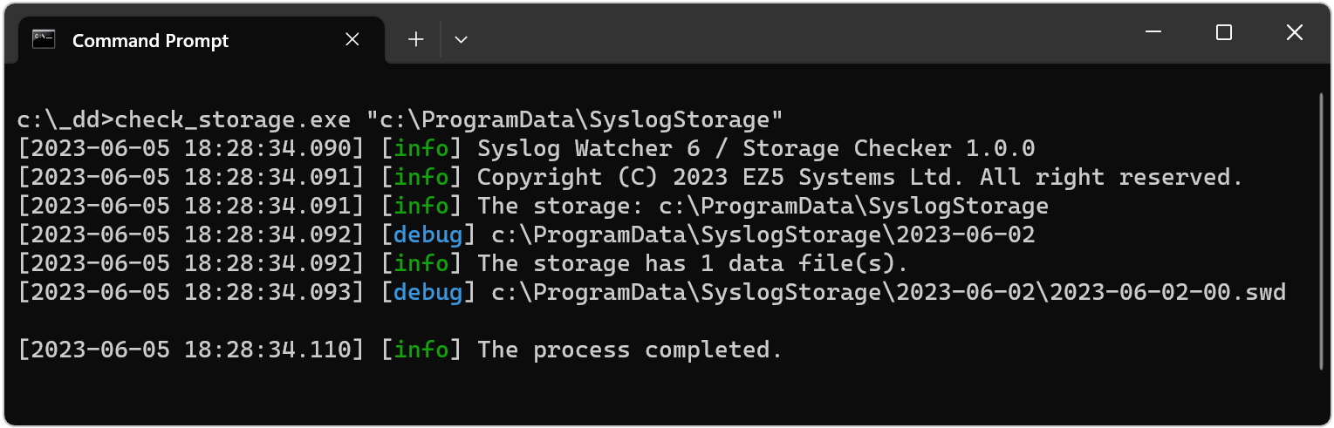Click "The storage has 1 data file(s)." message
This screenshot has height=428, width=1334.
(693, 263)
